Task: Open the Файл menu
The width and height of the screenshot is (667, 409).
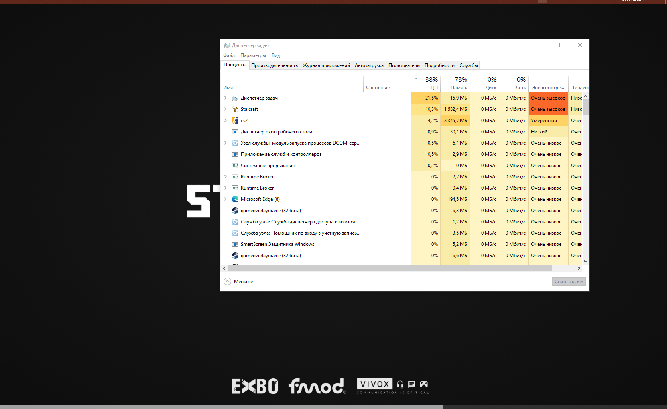Action: tap(229, 55)
